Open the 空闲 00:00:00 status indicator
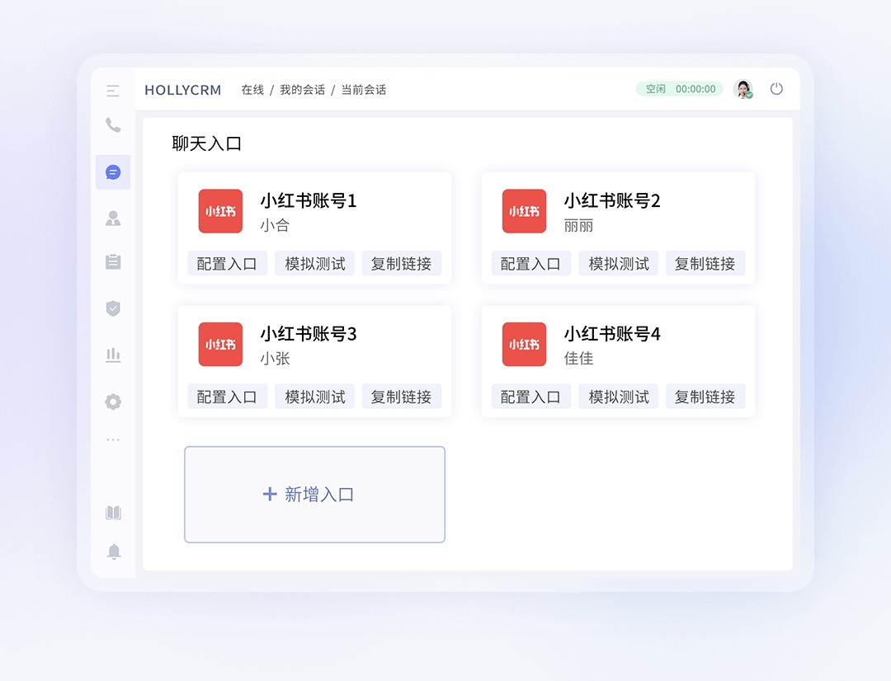 pos(680,89)
